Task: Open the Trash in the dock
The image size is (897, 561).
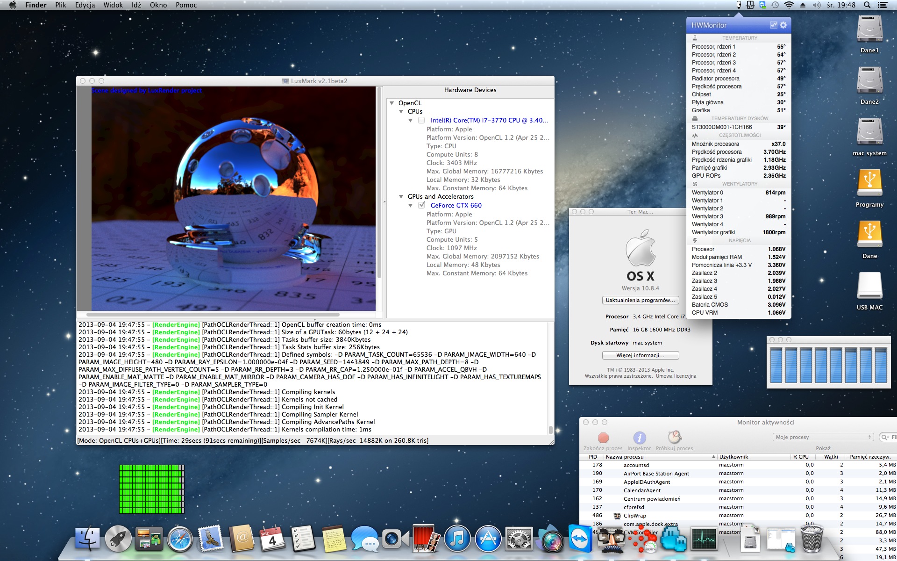Action: (812, 539)
